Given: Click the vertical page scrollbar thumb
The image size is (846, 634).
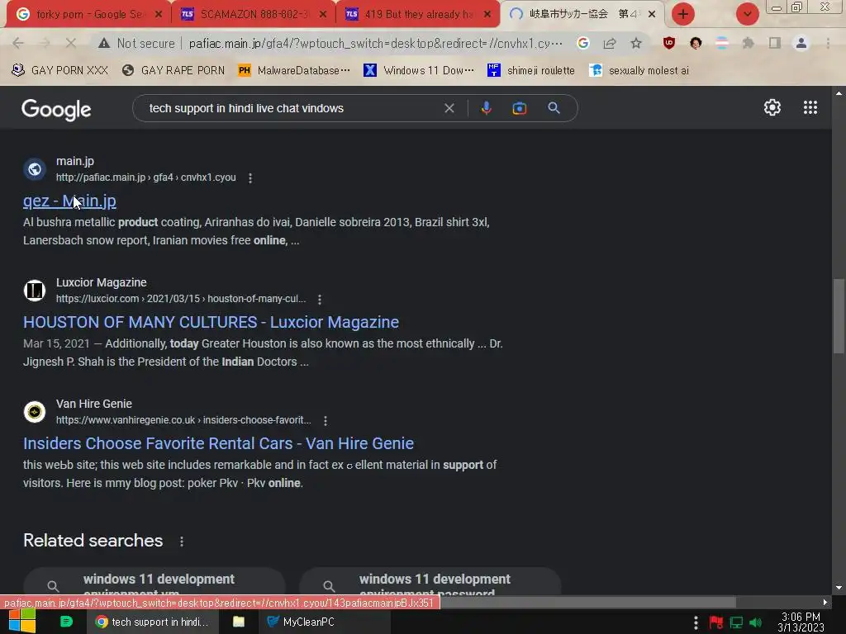Looking at the screenshot, I should click(x=839, y=316).
